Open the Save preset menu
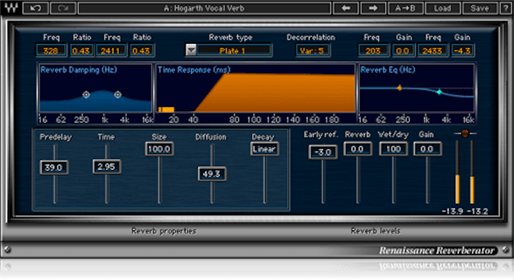The image size is (514, 280). (479, 8)
